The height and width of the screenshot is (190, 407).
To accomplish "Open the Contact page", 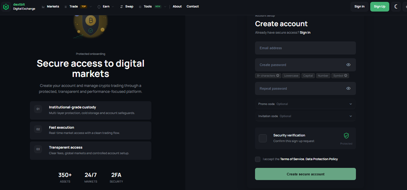I will click(193, 7).
